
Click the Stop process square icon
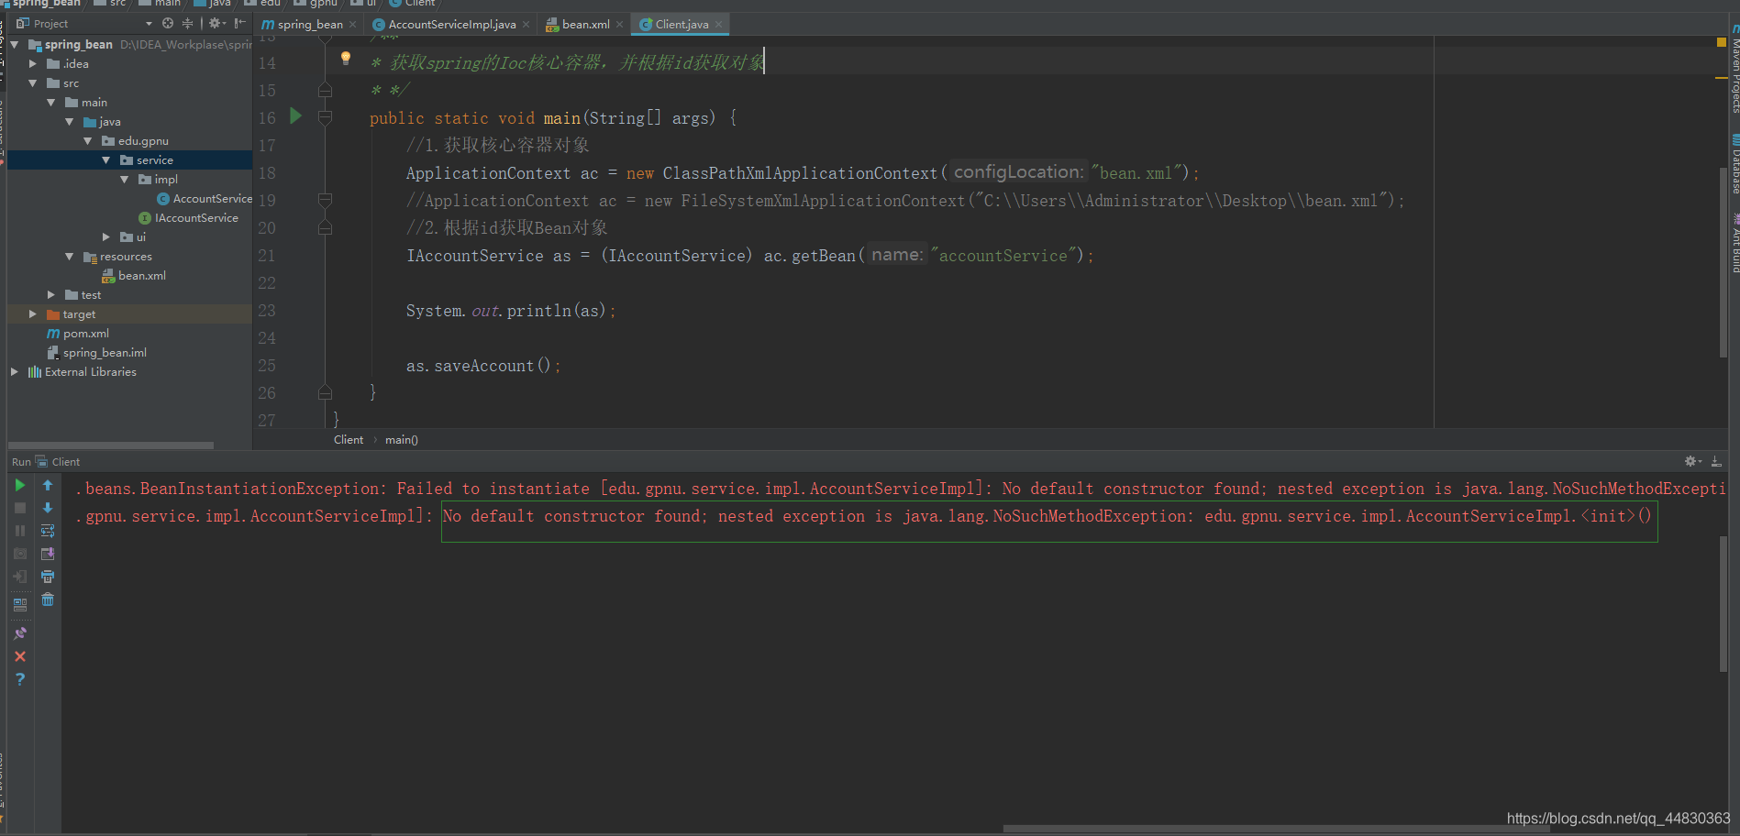[20, 508]
